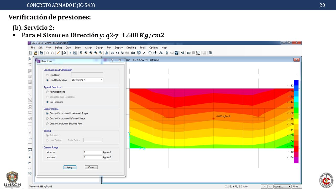
Task: Click the 'clr' clear selection button
Action: [30, 168]
